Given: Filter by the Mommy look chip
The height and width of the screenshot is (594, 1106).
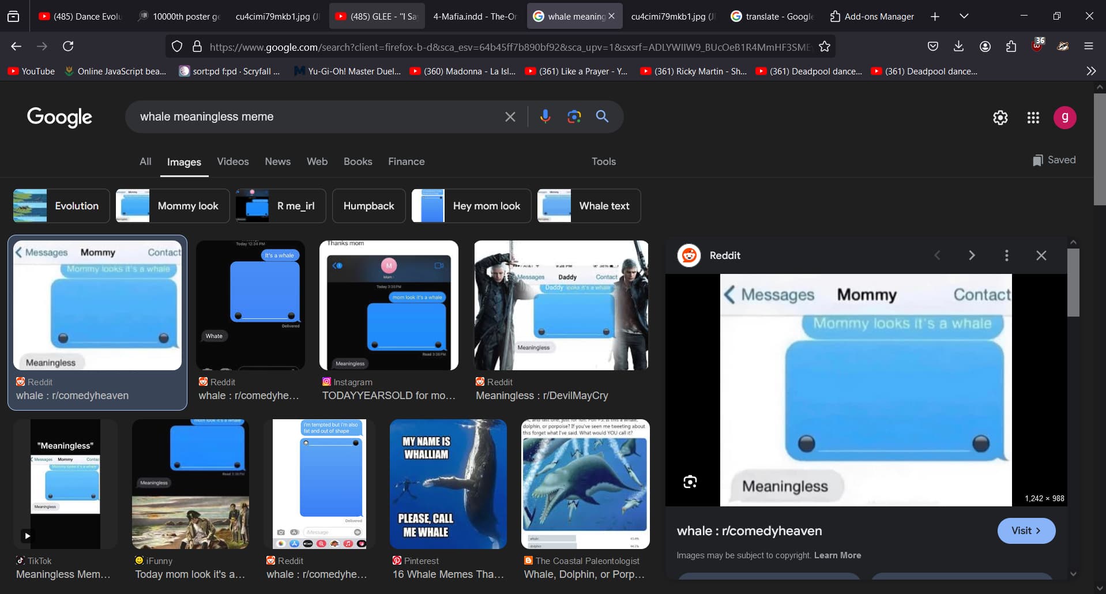Looking at the screenshot, I should [172, 206].
